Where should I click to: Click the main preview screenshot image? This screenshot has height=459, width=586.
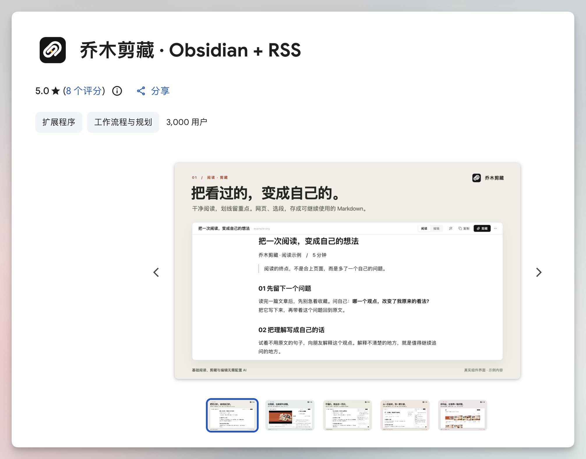coord(347,271)
